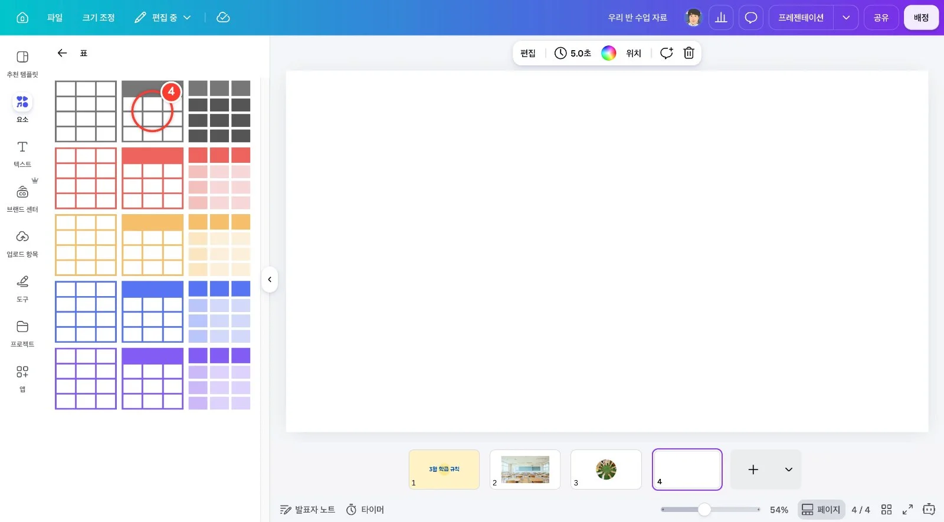This screenshot has width=944, height=522.
Task: Click the 배정 button
Action: pyautogui.click(x=921, y=18)
